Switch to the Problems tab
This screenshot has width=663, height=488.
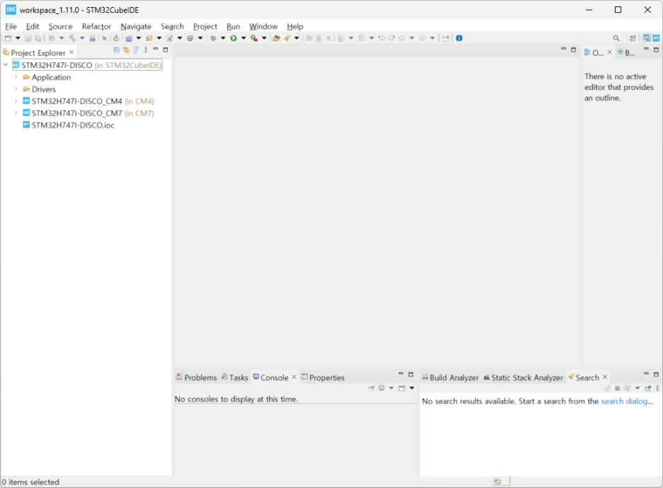pos(197,378)
